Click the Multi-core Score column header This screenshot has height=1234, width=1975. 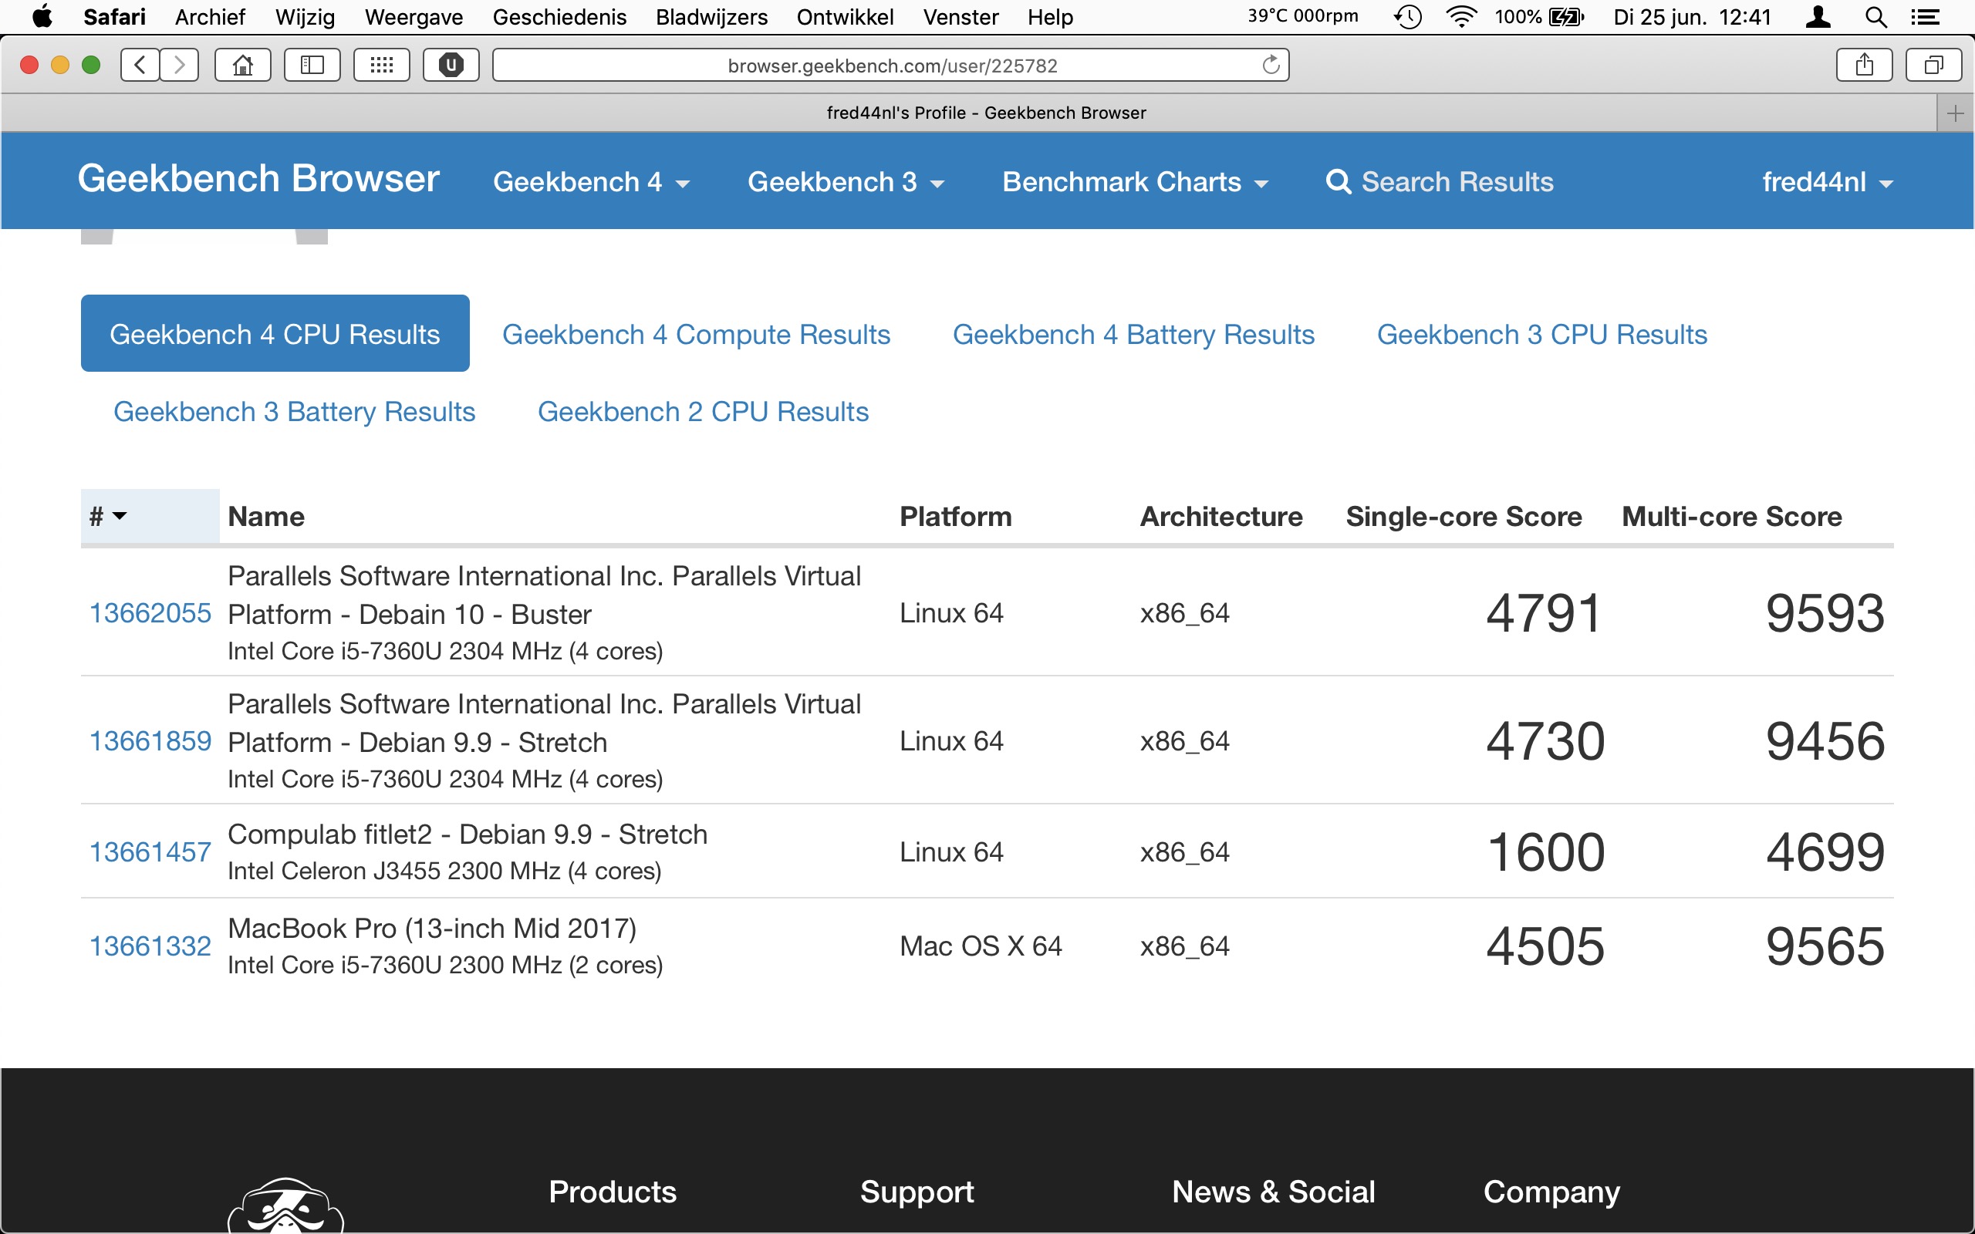coord(1732,517)
